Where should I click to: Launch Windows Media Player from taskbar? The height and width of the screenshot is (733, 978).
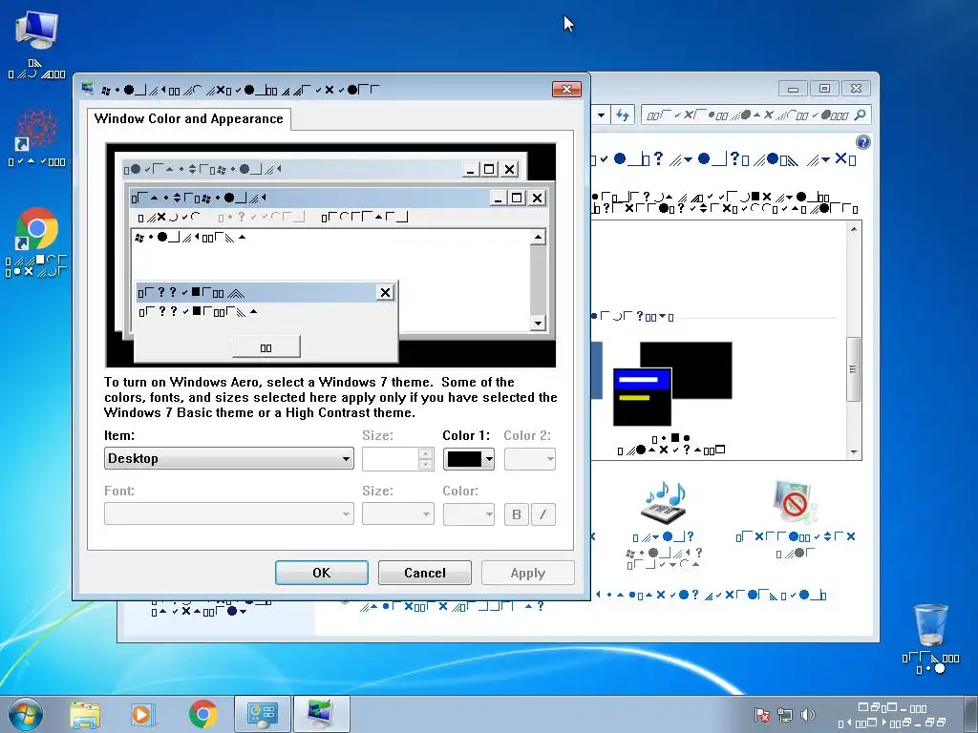143,714
